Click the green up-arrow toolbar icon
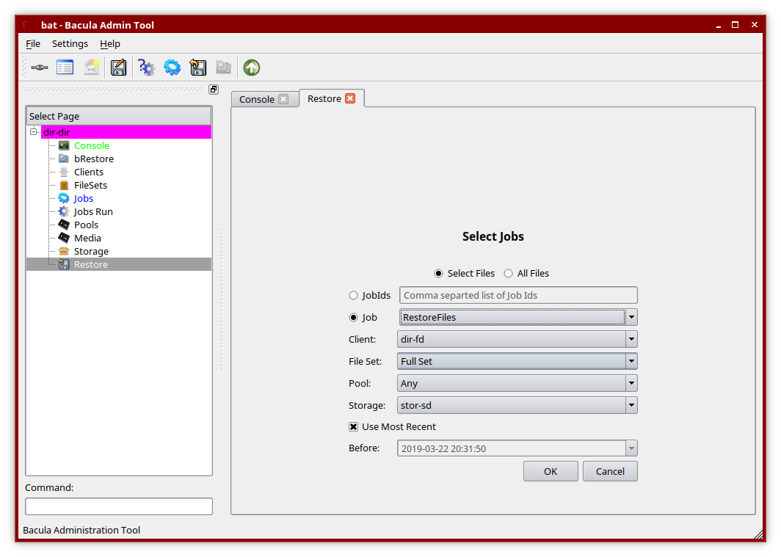The image size is (781, 557). (252, 68)
